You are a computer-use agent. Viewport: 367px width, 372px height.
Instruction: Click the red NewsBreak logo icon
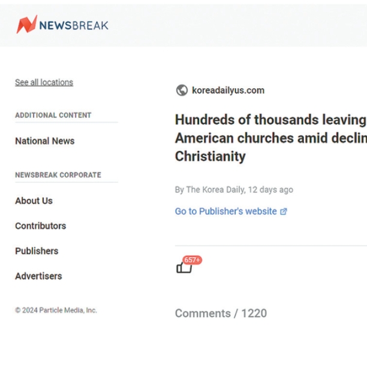pyautogui.click(x=26, y=25)
